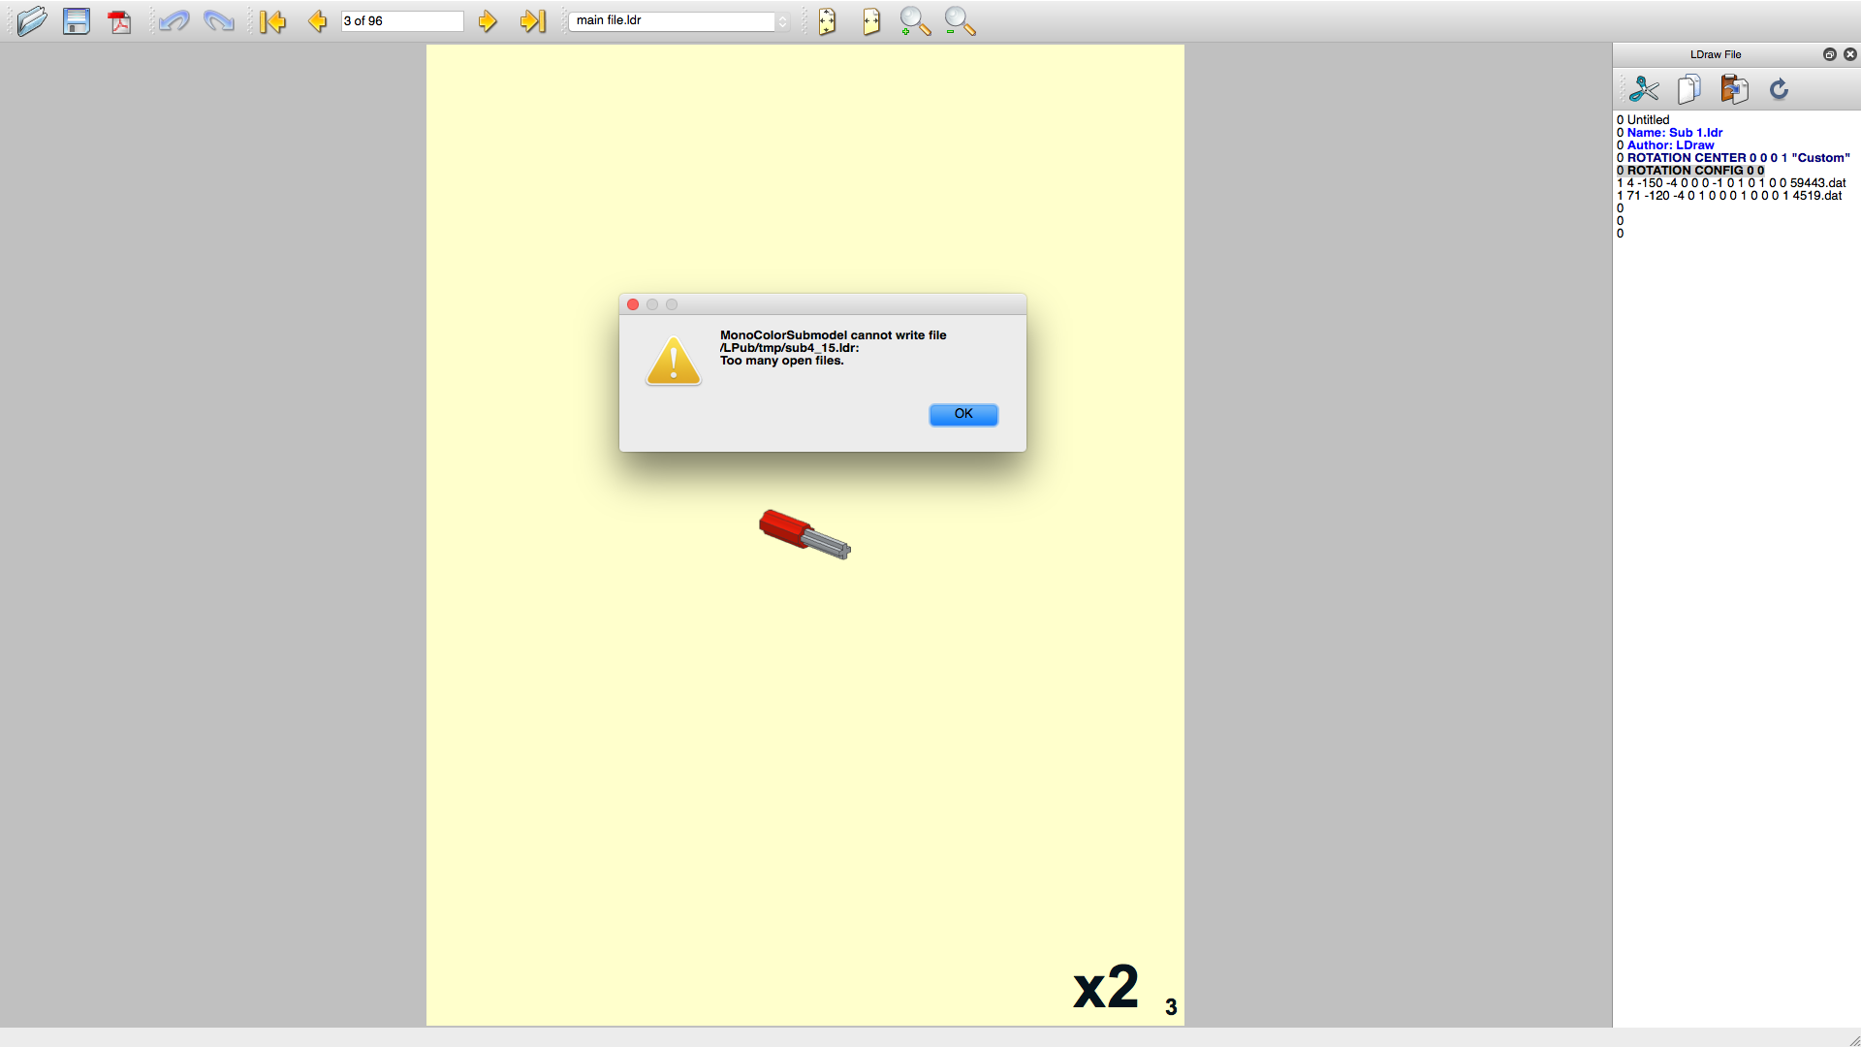Undo the last action
The height and width of the screenshot is (1047, 1861).
tap(173, 20)
